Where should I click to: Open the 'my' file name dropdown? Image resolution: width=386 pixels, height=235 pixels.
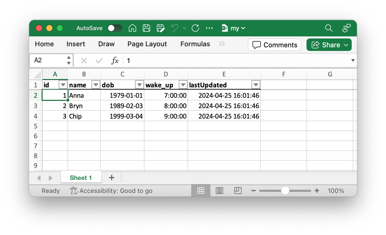click(234, 28)
